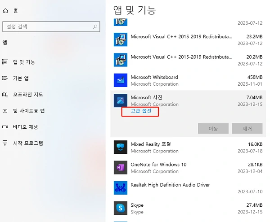270x222 pixels.
Task: Open 고급 옵션 for Microsoft 사진
Action: click(141, 111)
